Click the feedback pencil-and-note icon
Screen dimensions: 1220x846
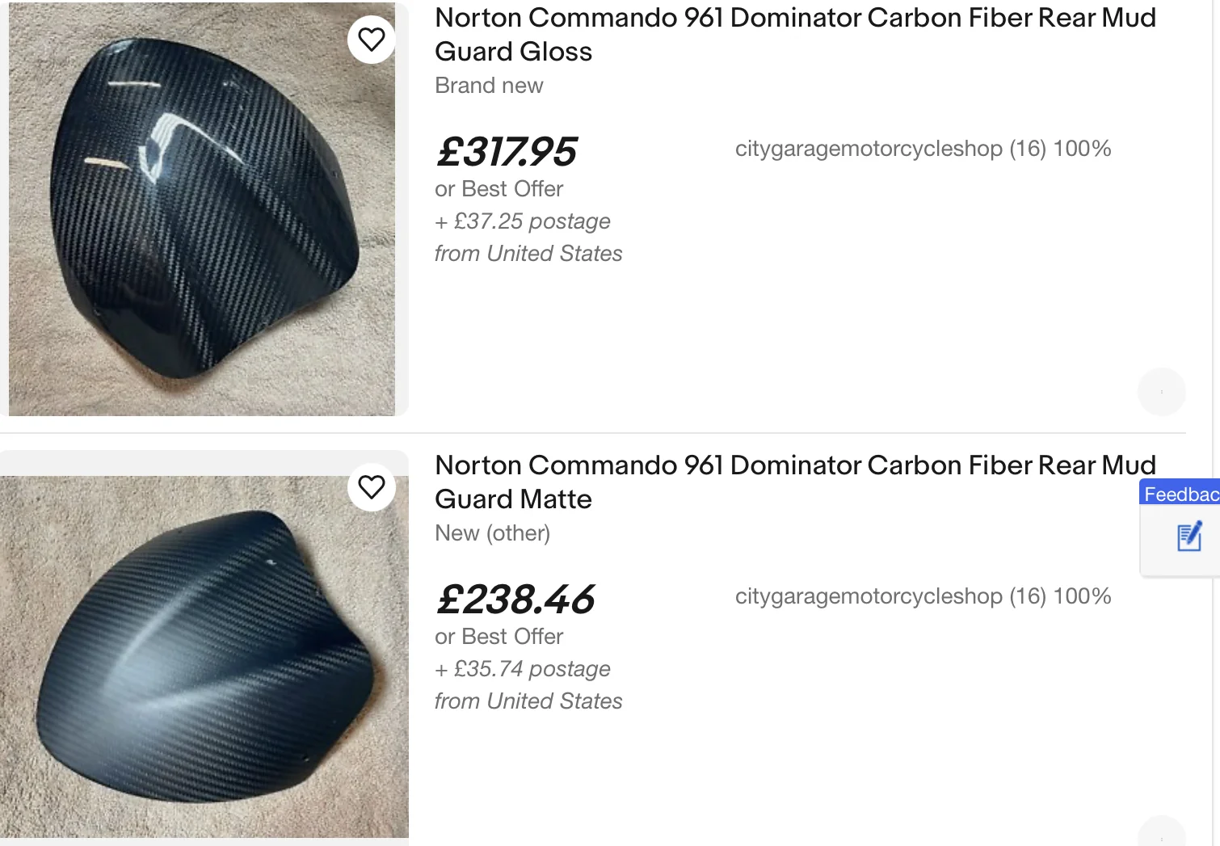(x=1189, y=537)
